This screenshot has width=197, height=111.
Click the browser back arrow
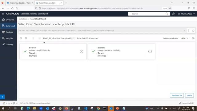point(3,8)
